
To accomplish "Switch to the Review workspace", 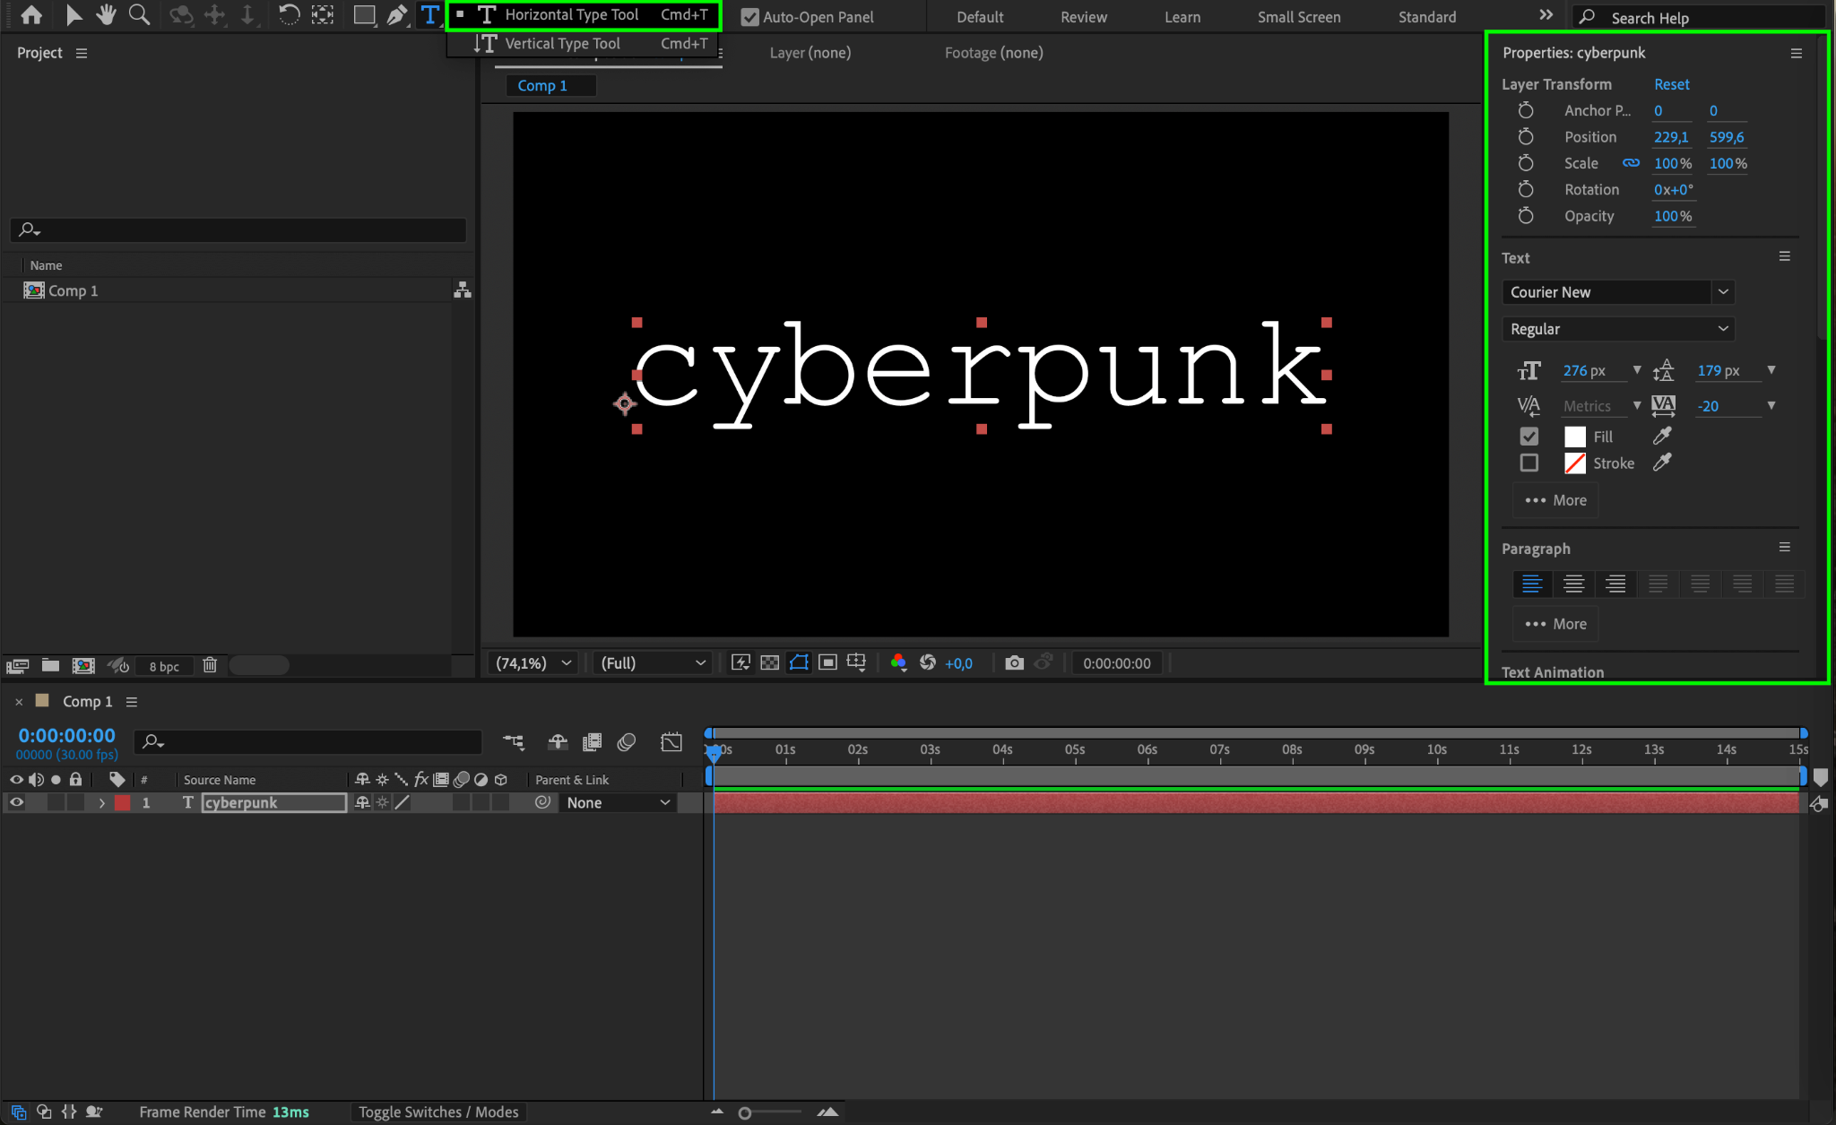I will click(1083, 17).
